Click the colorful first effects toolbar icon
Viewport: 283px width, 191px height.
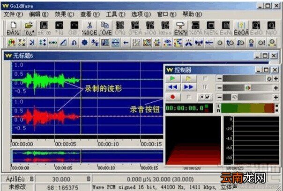(11, 43)
